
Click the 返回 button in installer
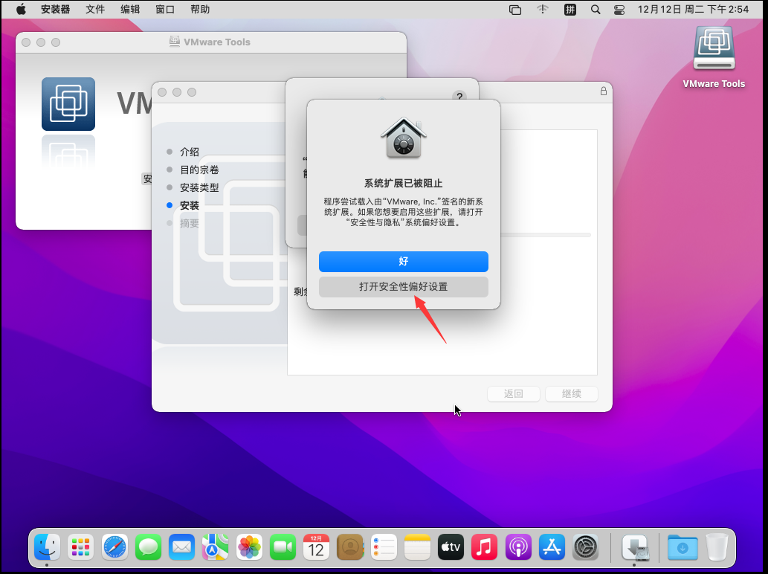513,394
